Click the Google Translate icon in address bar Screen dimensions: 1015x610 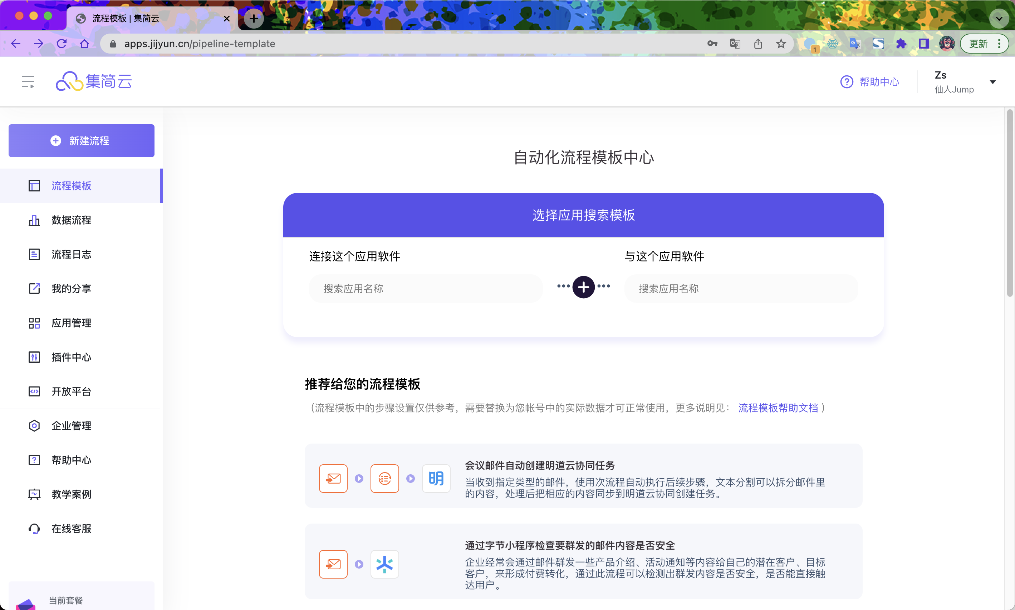(x=735, y=44)
